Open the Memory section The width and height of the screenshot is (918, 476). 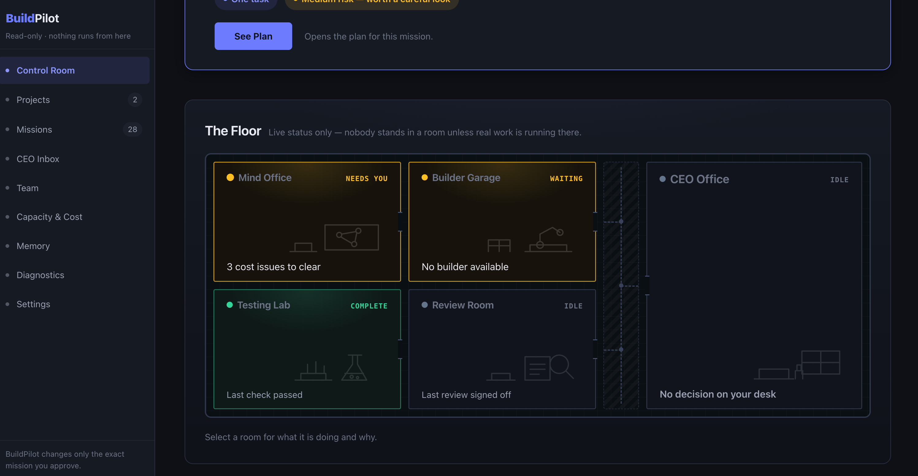[75, 246]
